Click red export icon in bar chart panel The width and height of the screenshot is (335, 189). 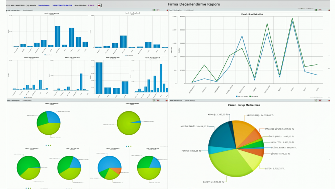coord(158,10)
